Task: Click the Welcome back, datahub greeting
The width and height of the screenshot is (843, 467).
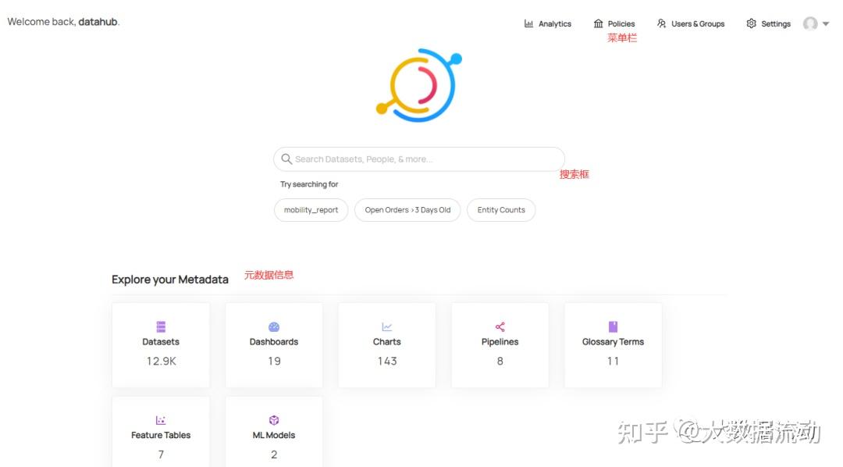Action: pos(63,22)
